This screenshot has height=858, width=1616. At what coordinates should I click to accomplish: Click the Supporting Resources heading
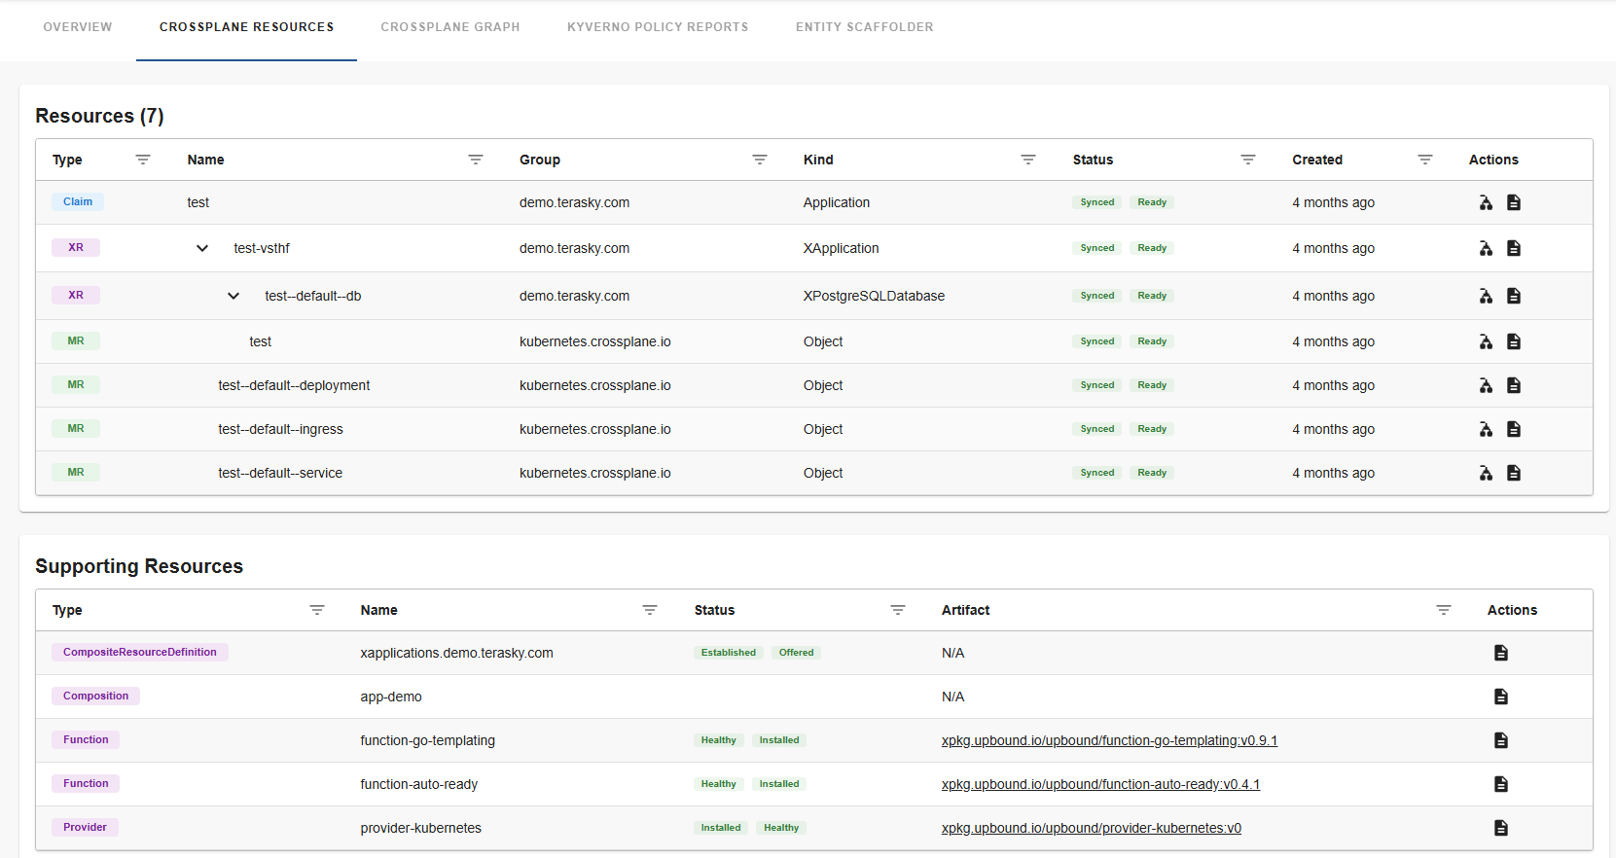click(x=139, y=566)
